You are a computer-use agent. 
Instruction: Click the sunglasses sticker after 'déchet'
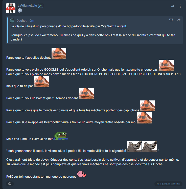tap(59, 53)
